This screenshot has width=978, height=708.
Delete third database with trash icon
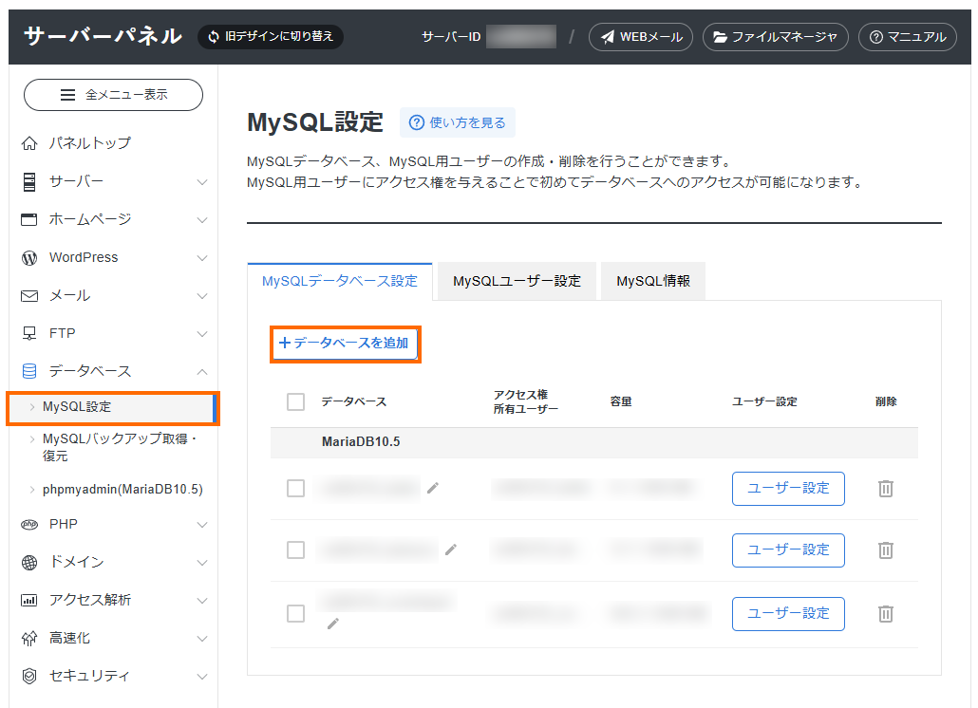[886, 614]
